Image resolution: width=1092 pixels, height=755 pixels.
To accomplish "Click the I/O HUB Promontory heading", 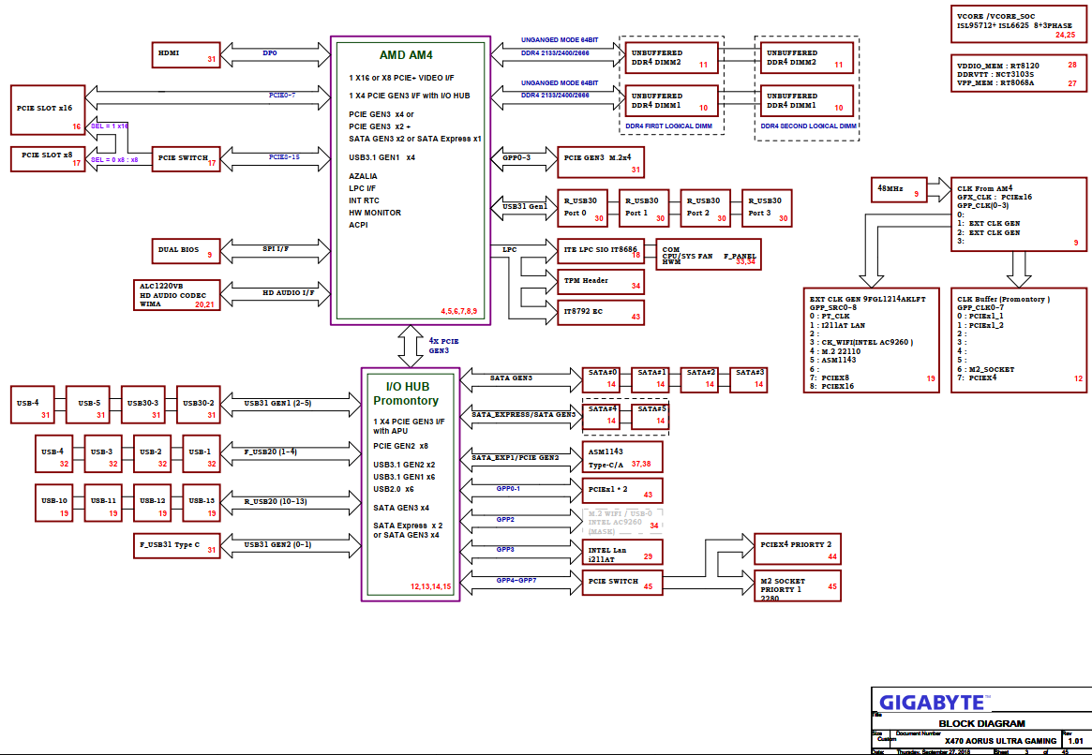I will 407,393.
